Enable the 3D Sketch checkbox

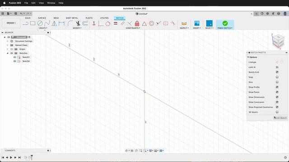click(x=277, y=112)
